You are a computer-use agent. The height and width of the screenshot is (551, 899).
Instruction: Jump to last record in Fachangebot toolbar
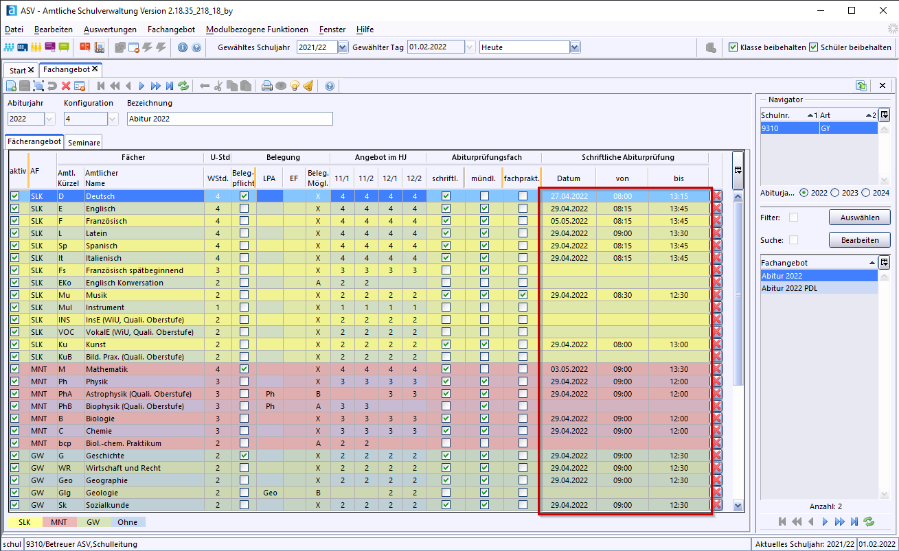tap(170, 86)
